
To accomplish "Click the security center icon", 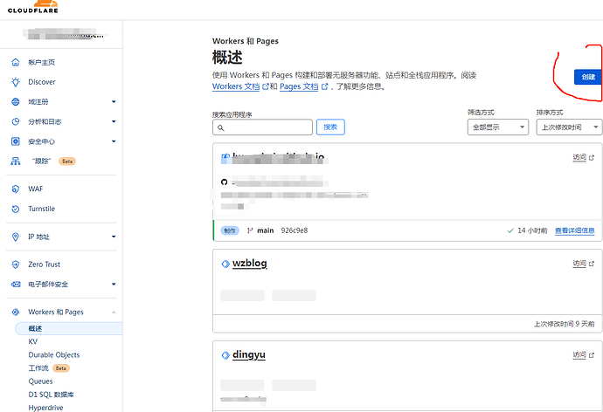I will [x=16, y=141].
